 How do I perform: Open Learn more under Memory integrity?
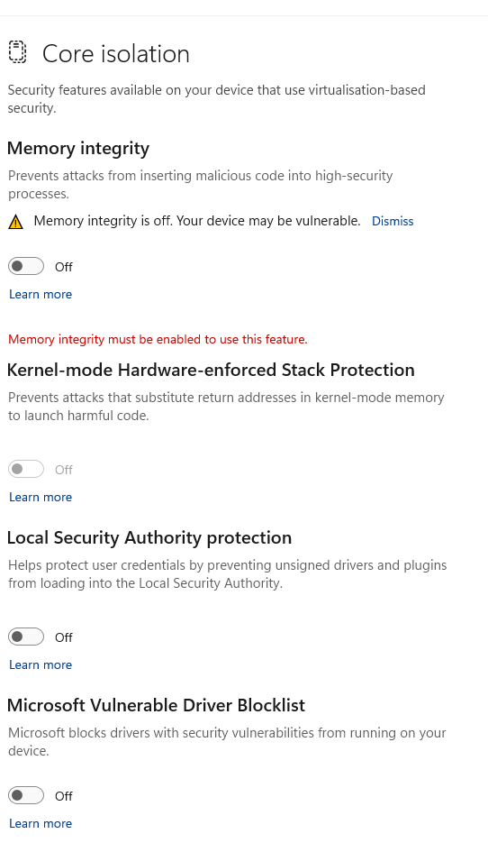41,295
